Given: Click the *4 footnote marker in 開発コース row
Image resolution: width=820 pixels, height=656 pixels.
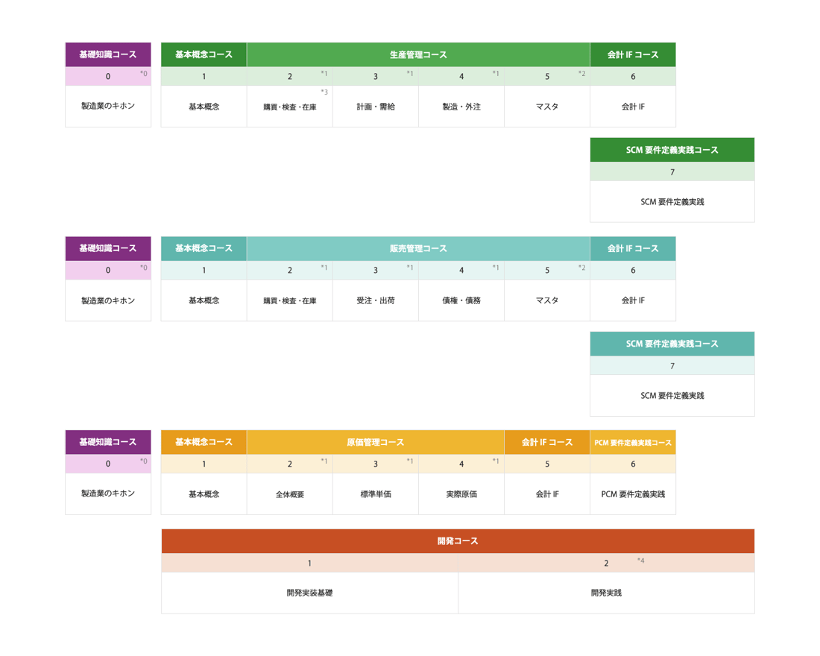Looking at the screenshot, I should (x=641, y=561).
